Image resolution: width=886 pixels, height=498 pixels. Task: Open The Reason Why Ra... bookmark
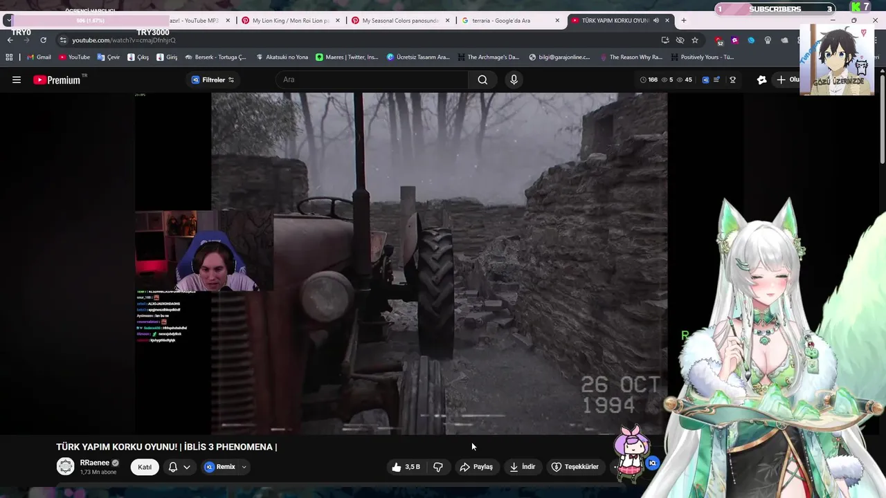tap(631, 57)
